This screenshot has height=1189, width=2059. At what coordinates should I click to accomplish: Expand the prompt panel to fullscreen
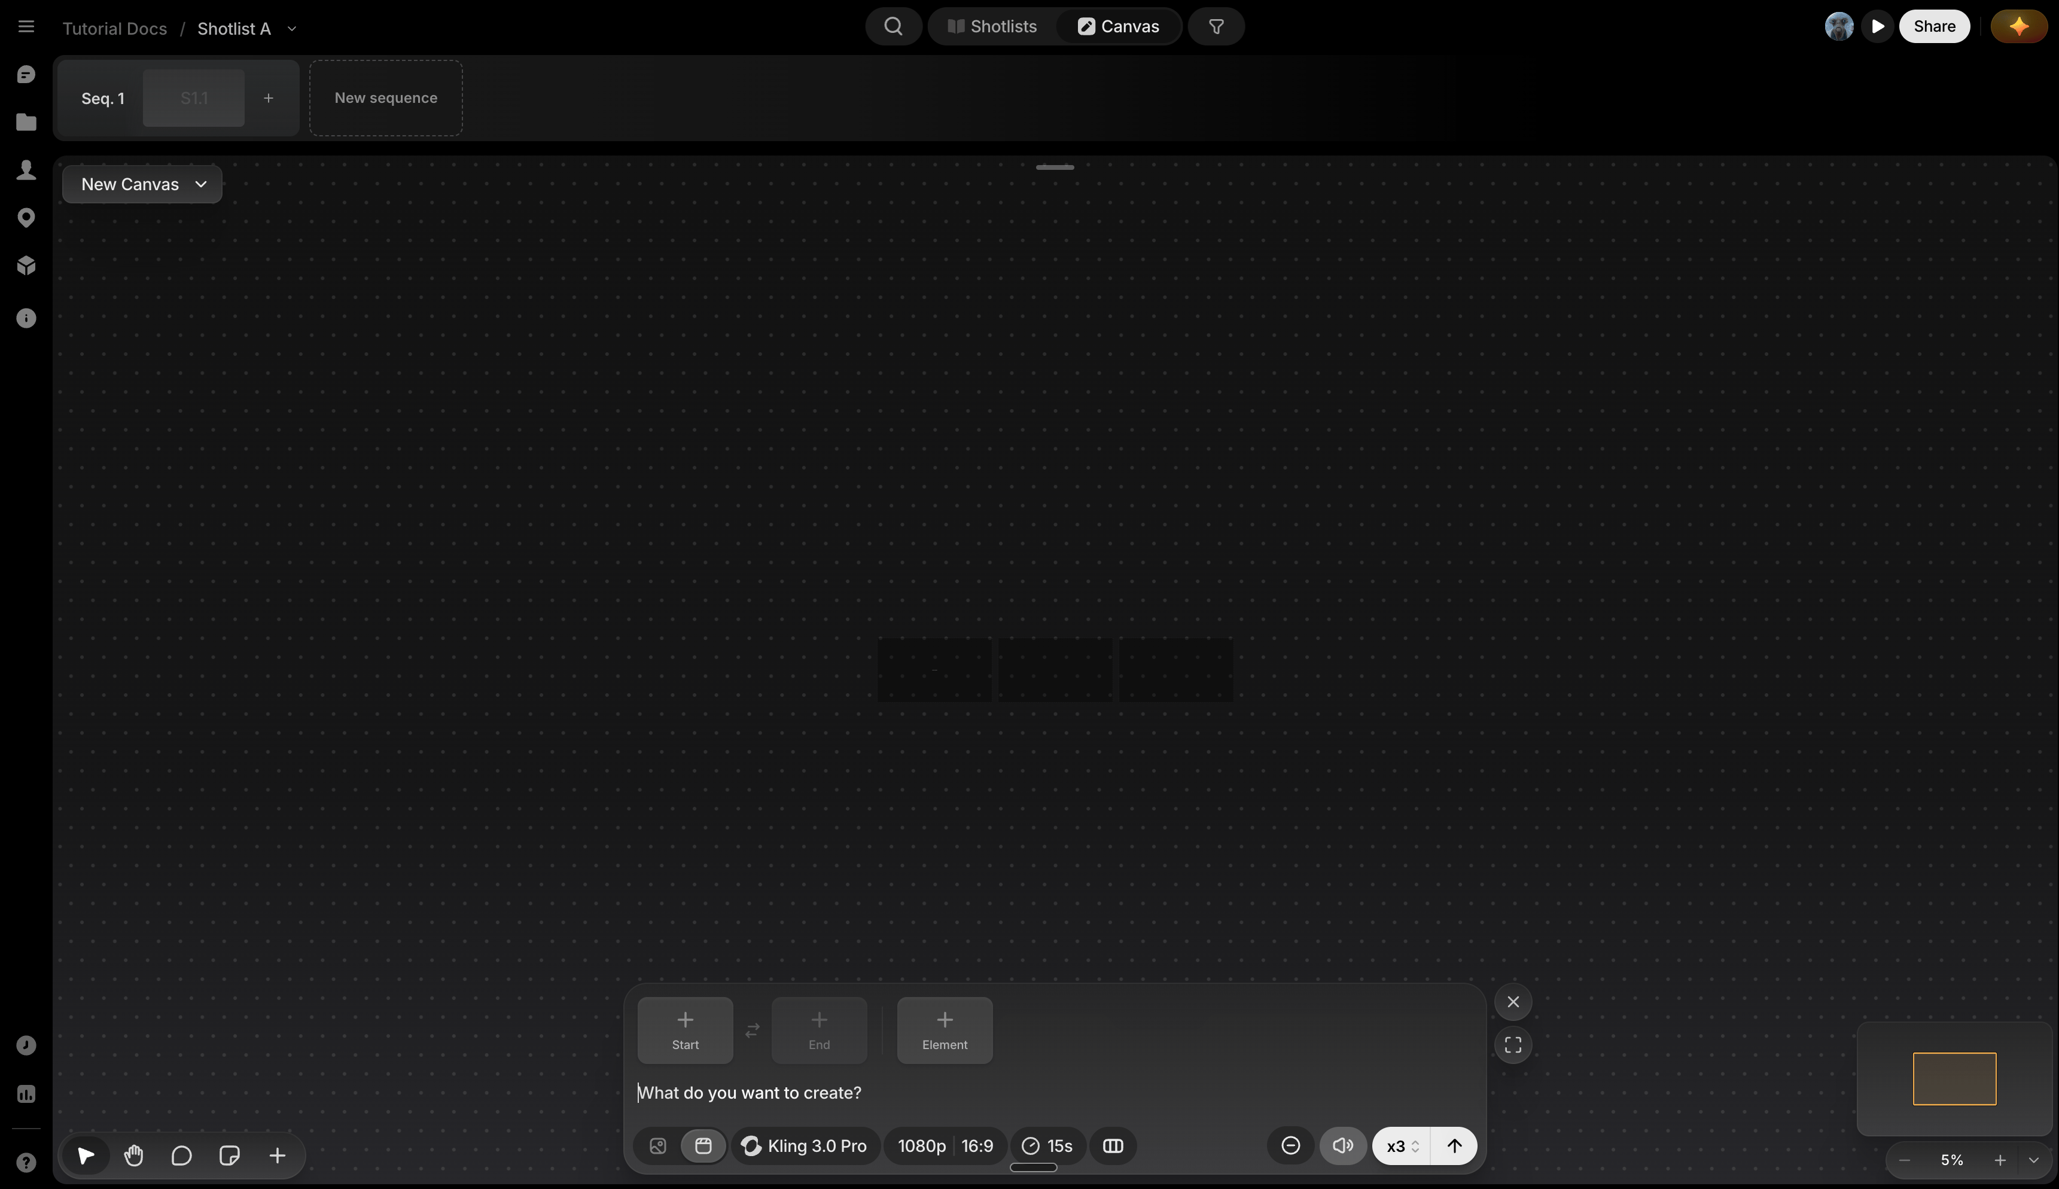pos(1513,1045)
